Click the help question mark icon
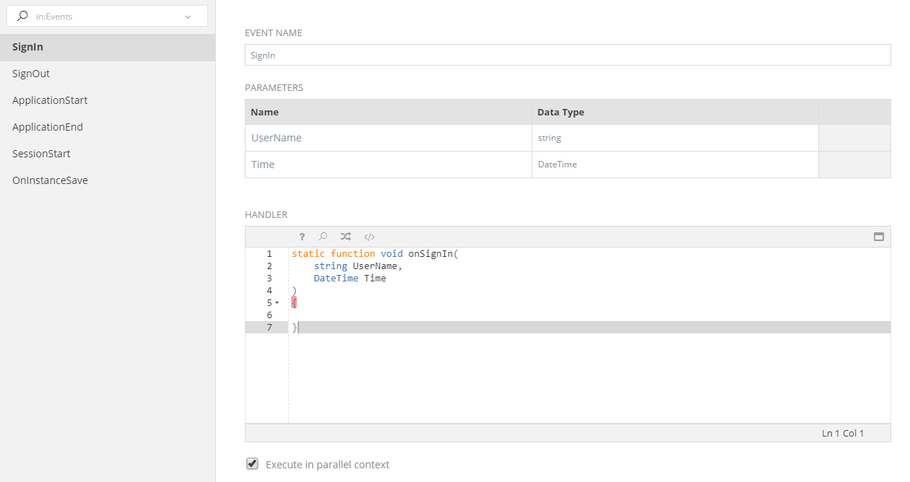910x482 pixels. tap(302, 237)
